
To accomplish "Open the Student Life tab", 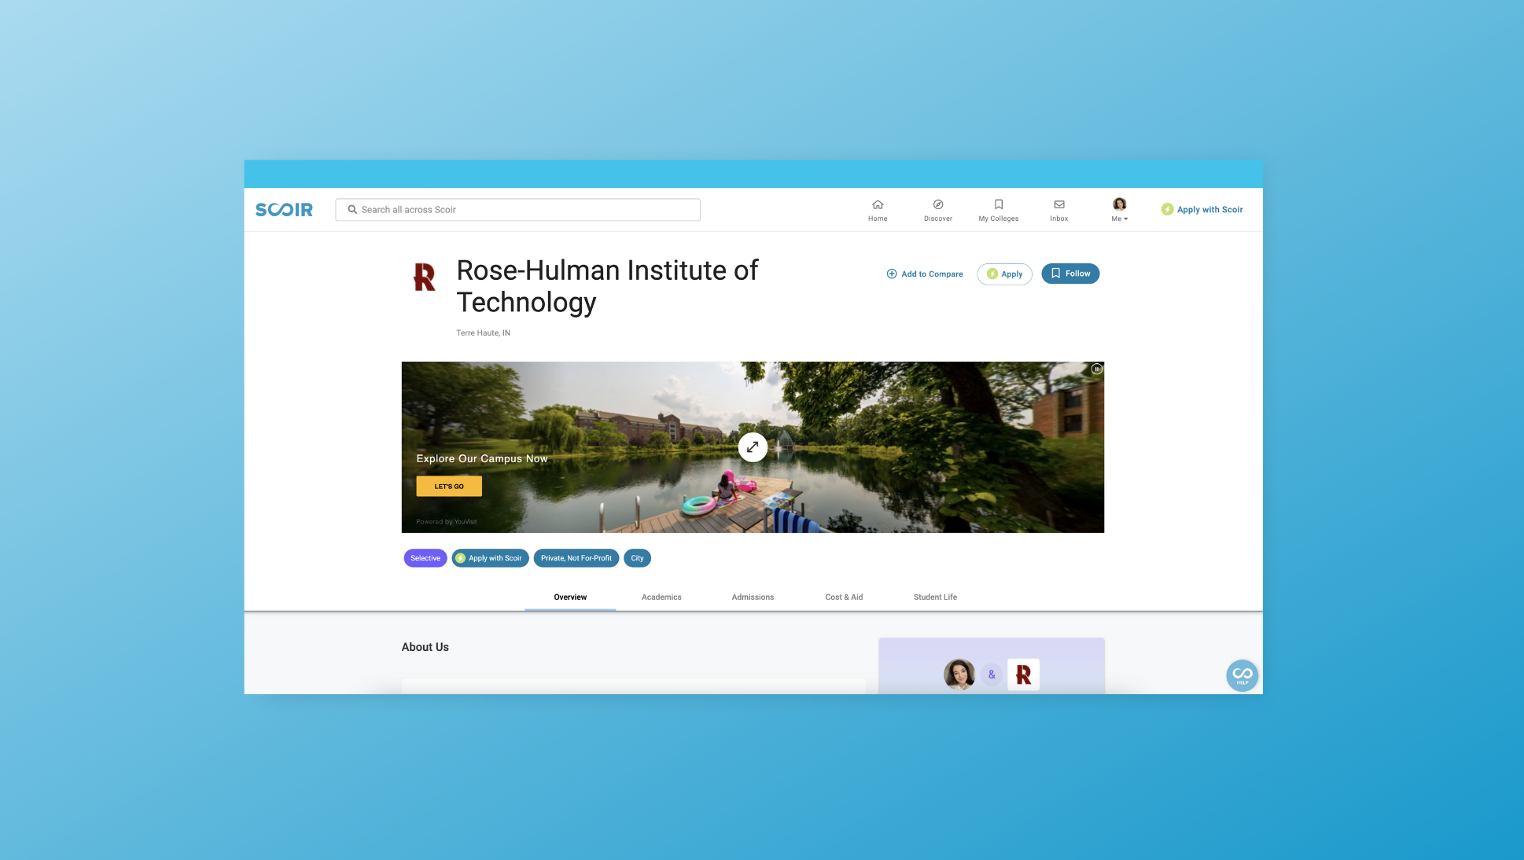I will (935, 597).
